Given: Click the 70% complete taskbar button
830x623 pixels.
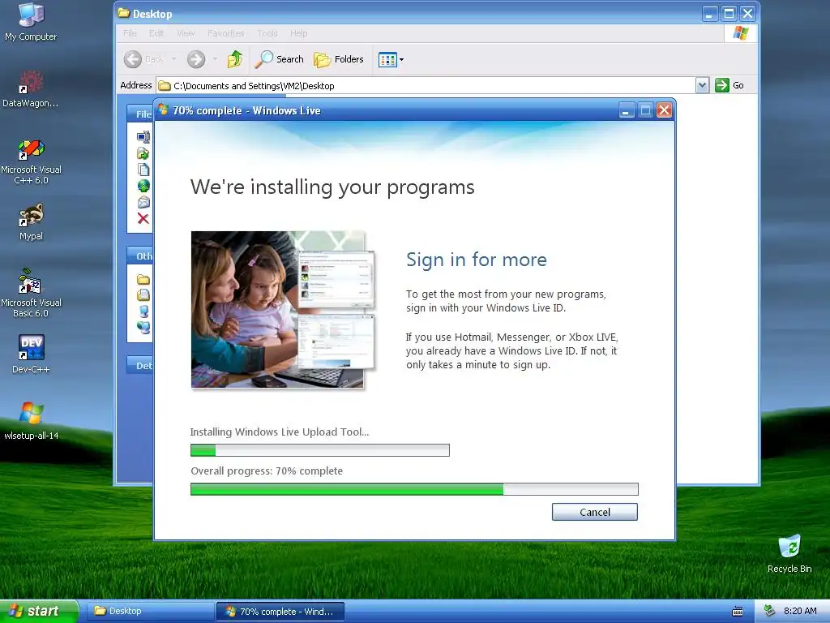Looking at the screenshot, I should pos(280,612).
